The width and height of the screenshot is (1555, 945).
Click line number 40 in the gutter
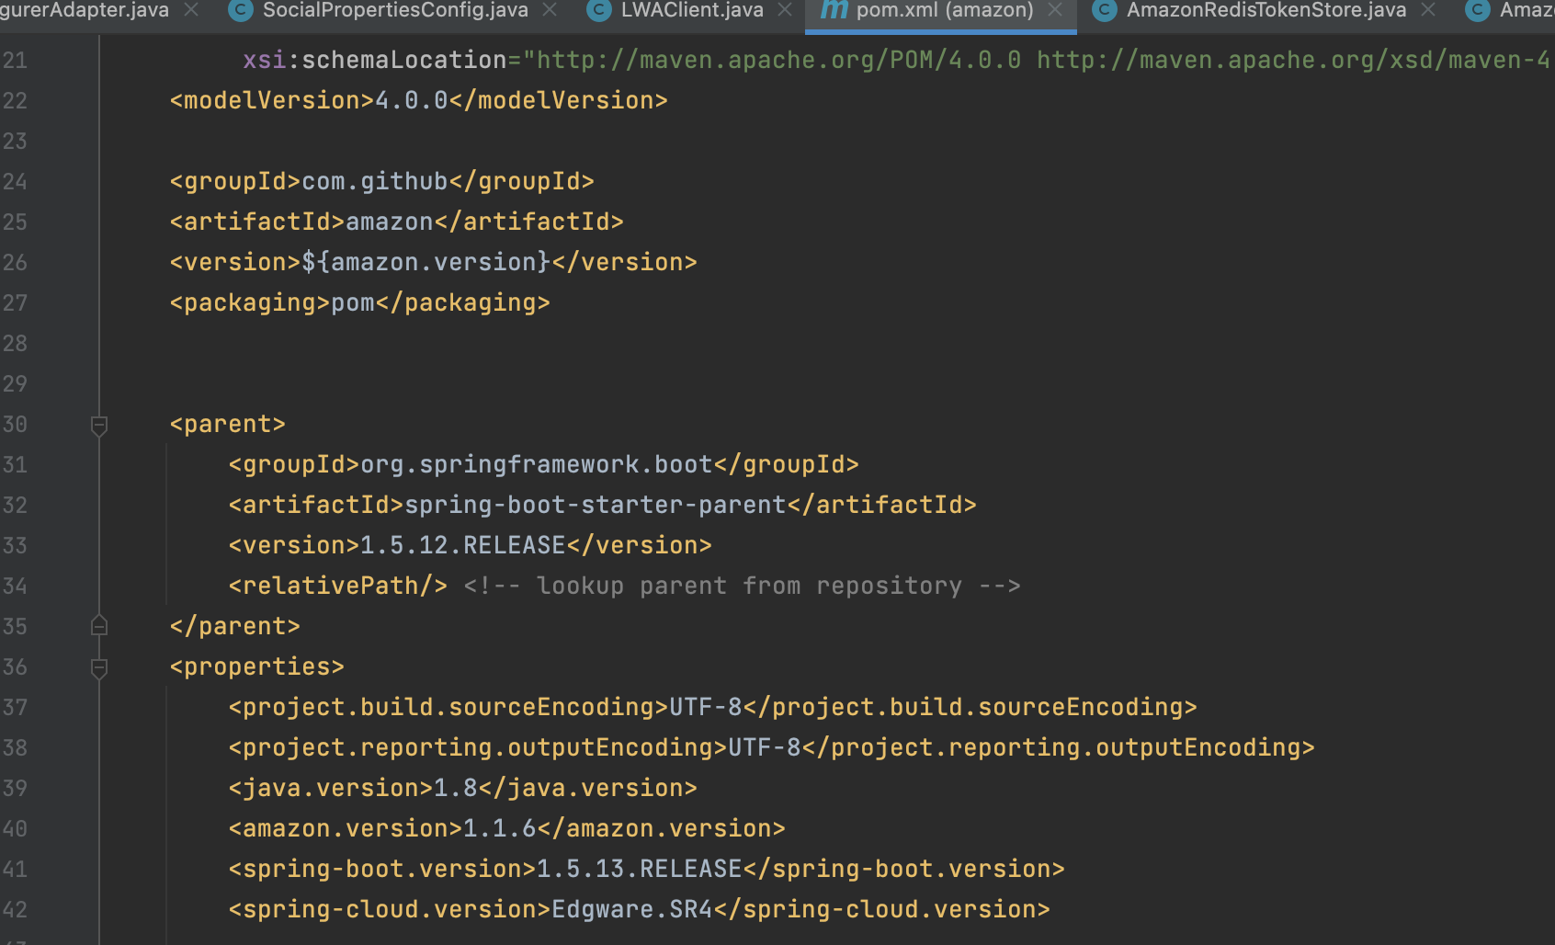click(x=15, y=828)
